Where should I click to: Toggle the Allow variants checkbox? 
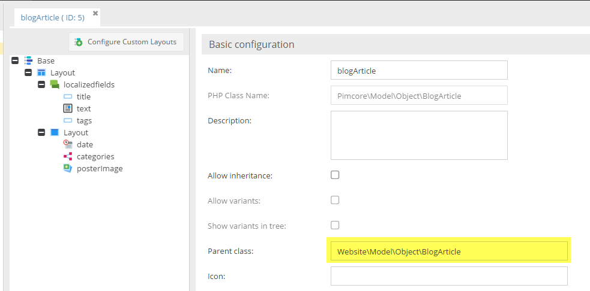(x=335, y=200)
